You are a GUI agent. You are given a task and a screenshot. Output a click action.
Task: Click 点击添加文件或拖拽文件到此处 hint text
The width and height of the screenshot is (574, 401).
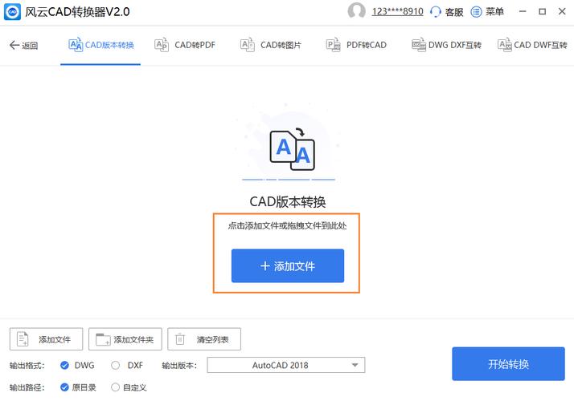point(287,225)
